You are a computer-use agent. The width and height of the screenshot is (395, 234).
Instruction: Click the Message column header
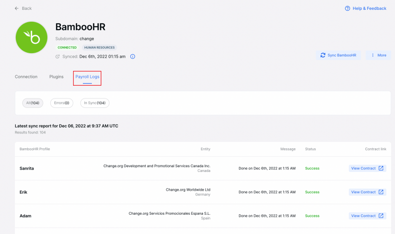(288, 149)
